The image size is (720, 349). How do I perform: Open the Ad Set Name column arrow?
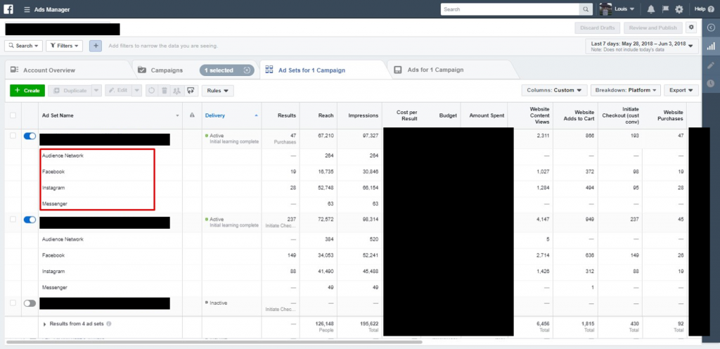[x=178, y=115]
